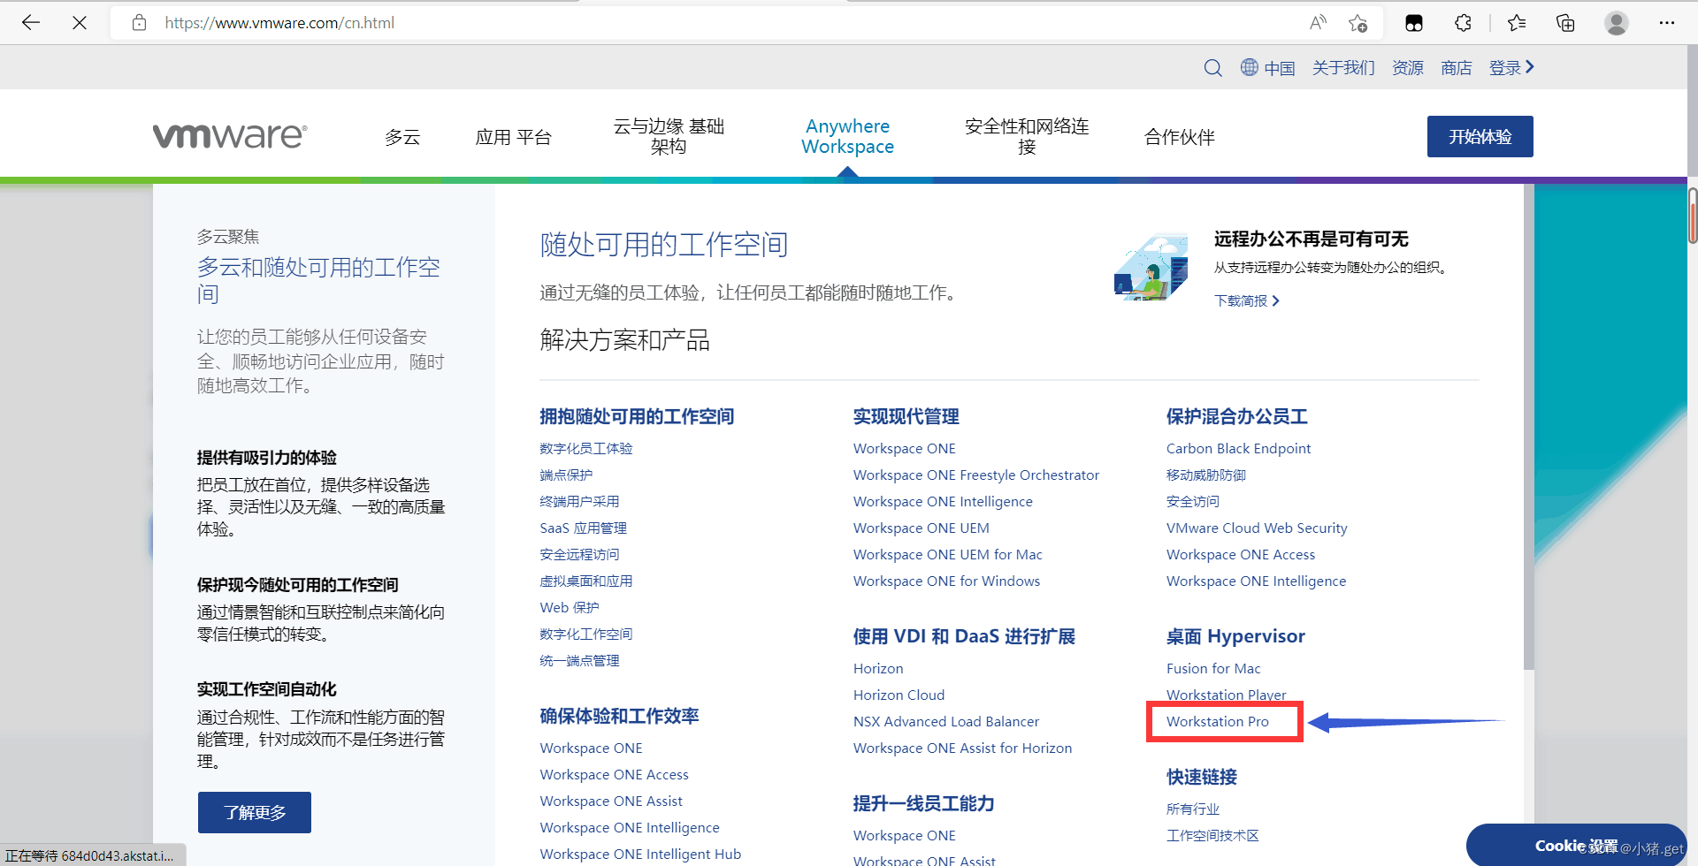Open Workspace ONE for Windows link

tap(946, 581)
